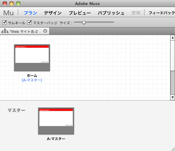Viewport: 175px width, 151px height.
Task: Click the sitemap icon on the document tab
Action: (x=5, y=31)
